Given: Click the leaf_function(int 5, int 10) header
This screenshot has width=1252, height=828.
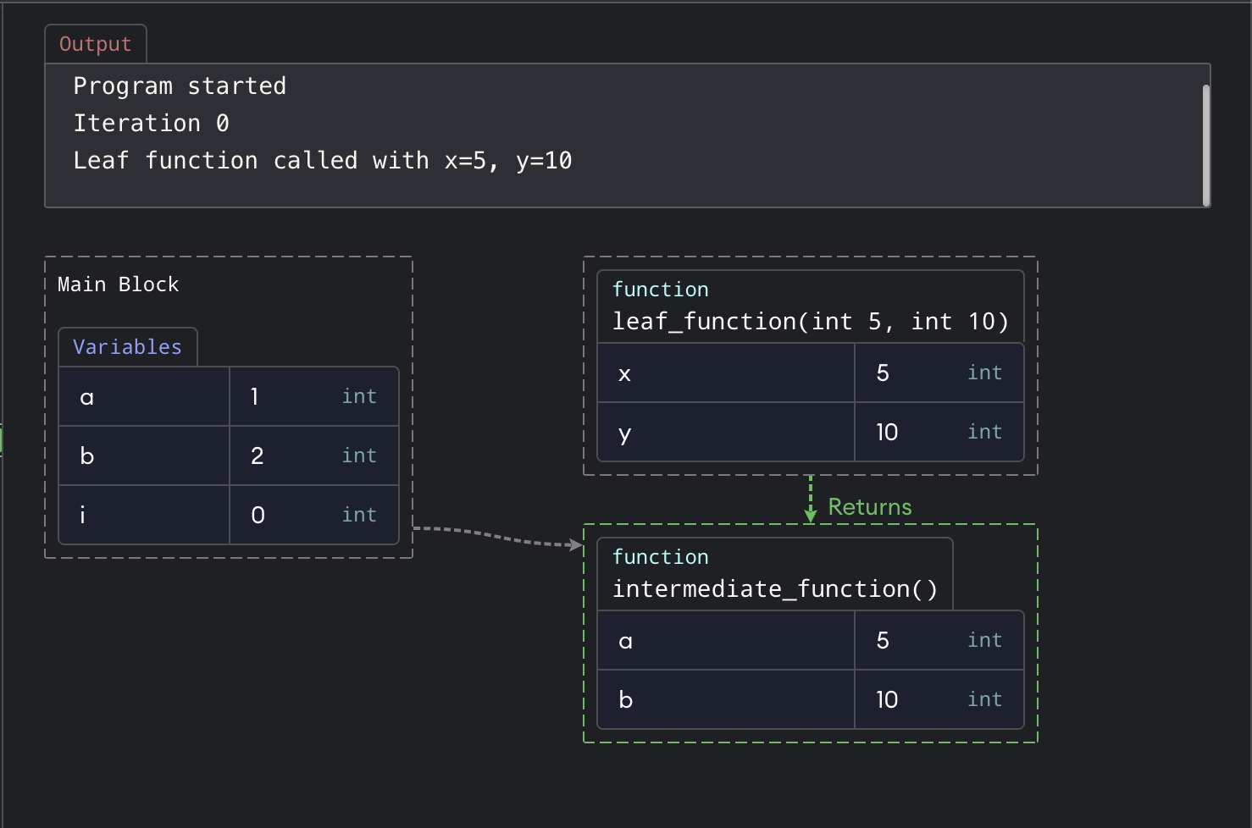Looking at the screenshot, I should 810,306.
